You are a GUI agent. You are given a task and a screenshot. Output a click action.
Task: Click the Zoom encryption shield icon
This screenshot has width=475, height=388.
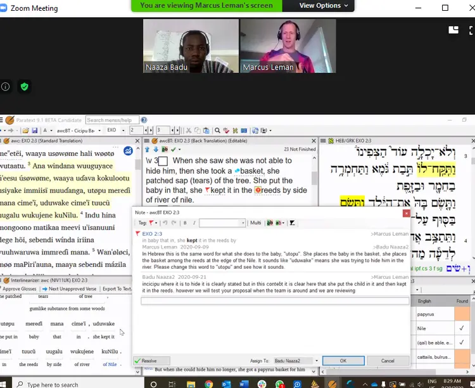point(25,87)
